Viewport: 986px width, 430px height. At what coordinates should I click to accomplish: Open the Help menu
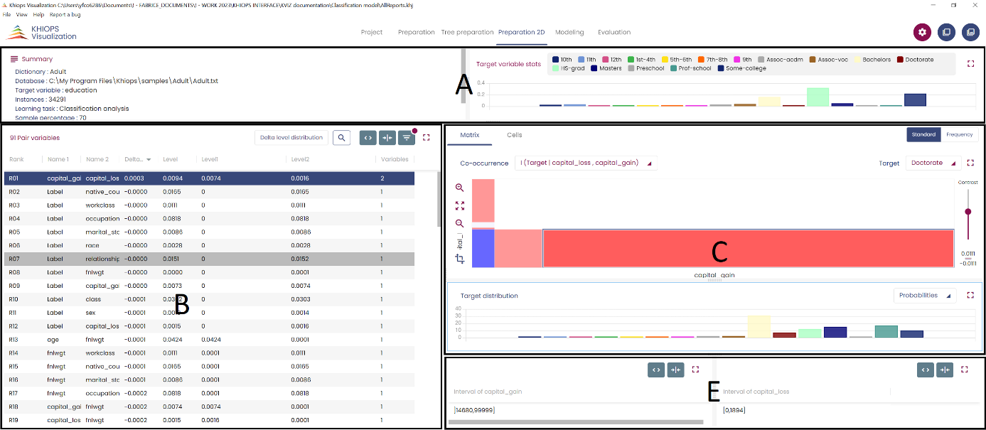click(38, 14)
